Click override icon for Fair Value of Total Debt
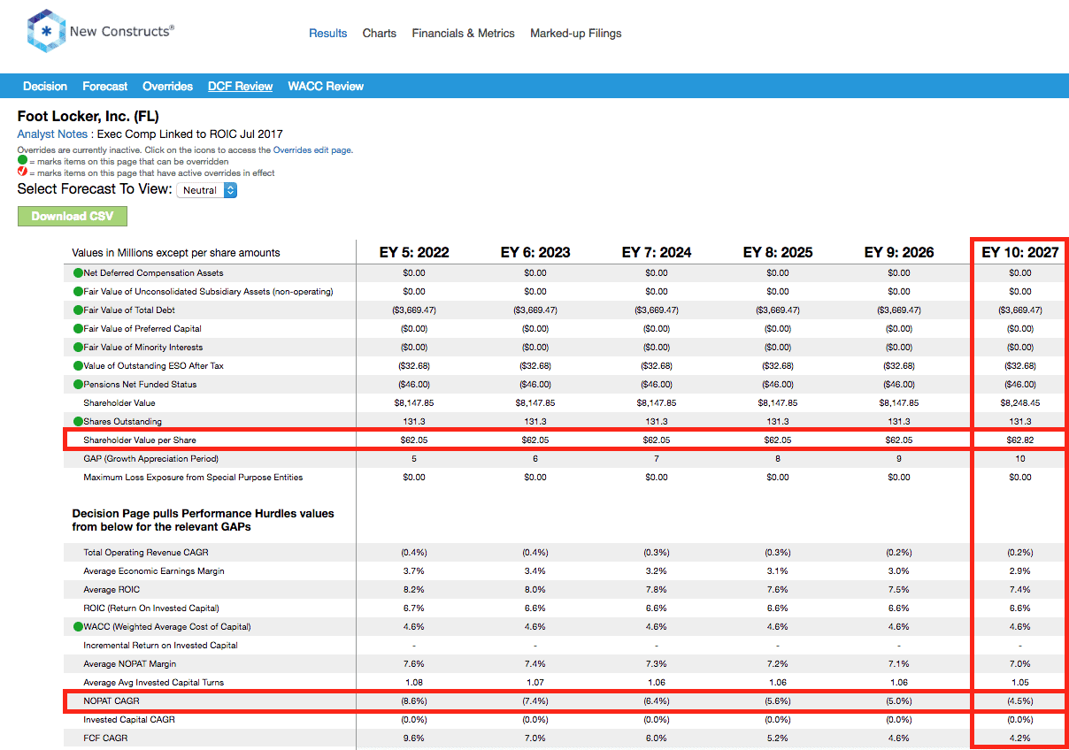 coord(78,310)
